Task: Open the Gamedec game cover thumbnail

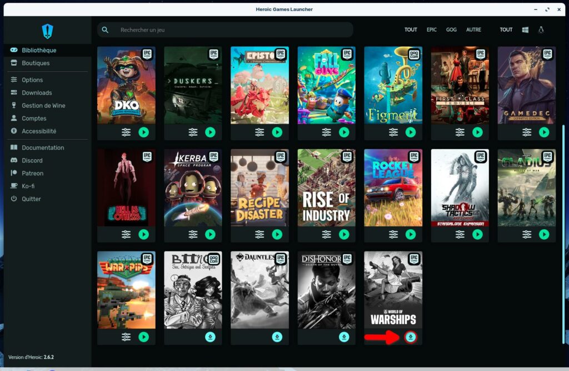Action: tap(526, 85)
